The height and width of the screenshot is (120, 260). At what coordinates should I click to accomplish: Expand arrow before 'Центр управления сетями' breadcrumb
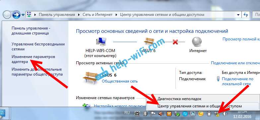(x=116, y=15)
